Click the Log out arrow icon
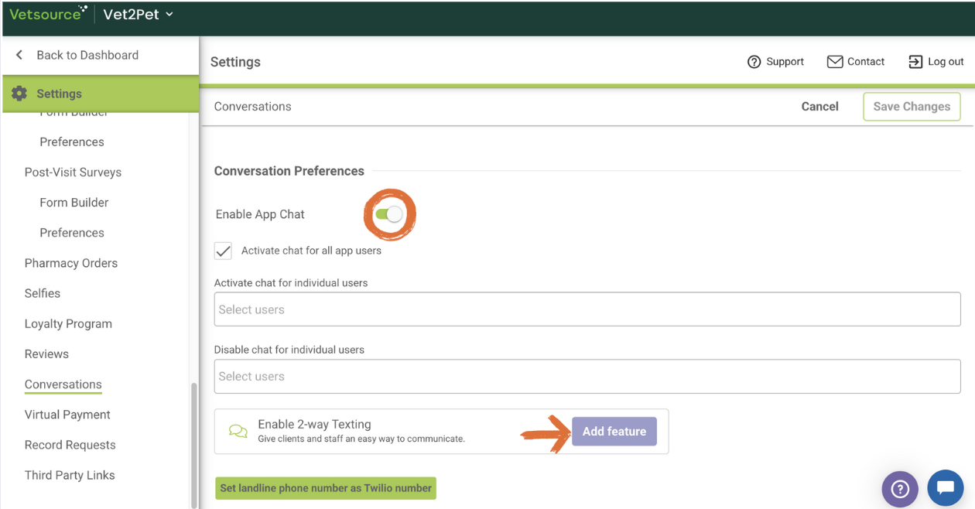The width and height of the screenshot is (975, 509). (915, 62)
